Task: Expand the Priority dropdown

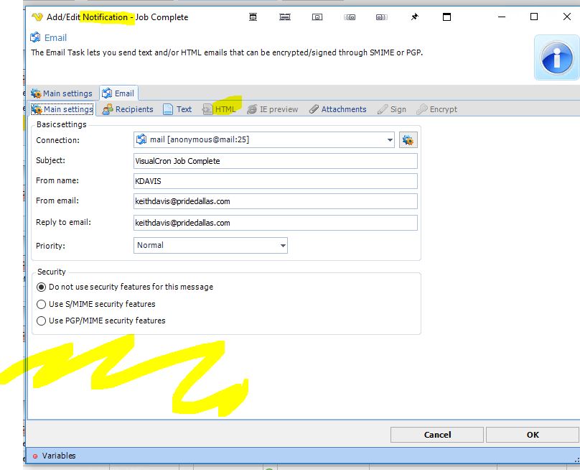Action: (283, 246)
